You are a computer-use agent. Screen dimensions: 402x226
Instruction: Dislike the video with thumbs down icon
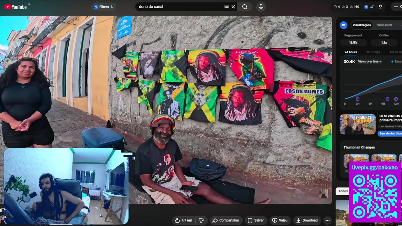201,220
